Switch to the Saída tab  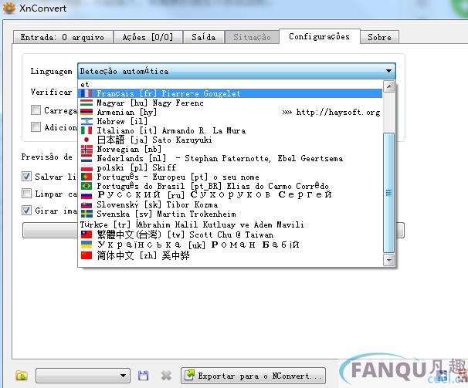204,37
